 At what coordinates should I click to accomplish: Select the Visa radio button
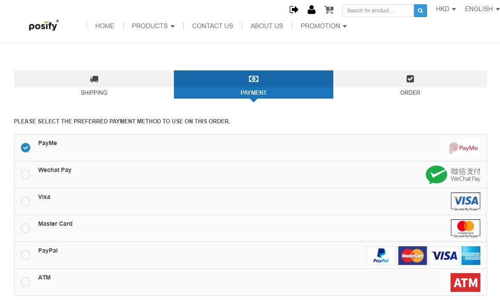[x=26, y=201]
